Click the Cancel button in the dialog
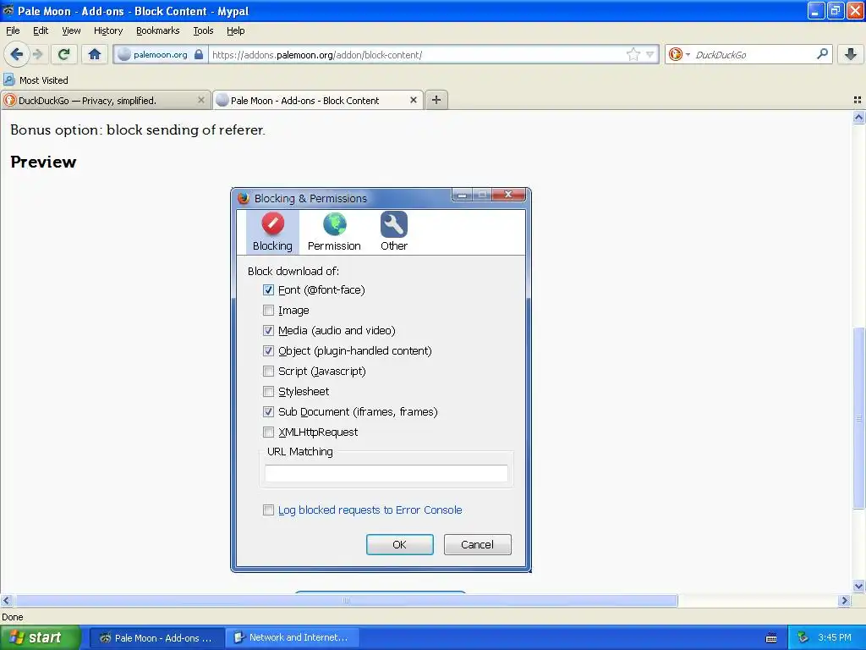Screen dimensions: 866x650 click(x=477, y=544)
